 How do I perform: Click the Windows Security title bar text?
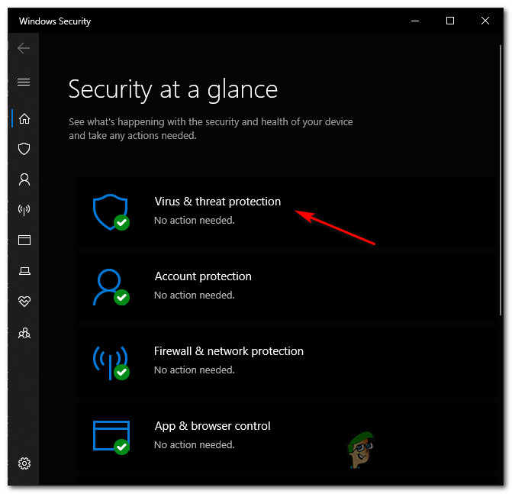55,21
